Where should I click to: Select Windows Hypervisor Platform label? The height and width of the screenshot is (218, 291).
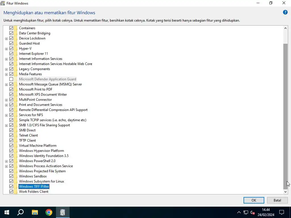41,151
